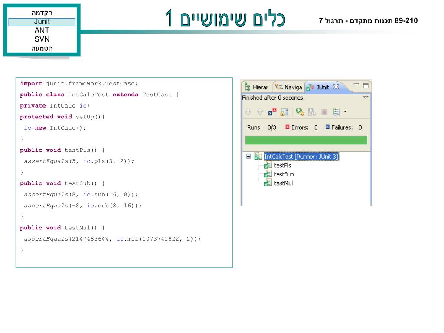The height and width of the screenshot is (333, 444).
Task: Click the Previous Failed Test up arrow icon
Action: [260, 112]
